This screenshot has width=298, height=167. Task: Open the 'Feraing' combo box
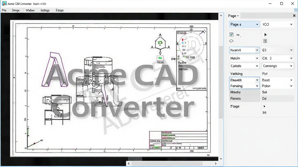244,86
